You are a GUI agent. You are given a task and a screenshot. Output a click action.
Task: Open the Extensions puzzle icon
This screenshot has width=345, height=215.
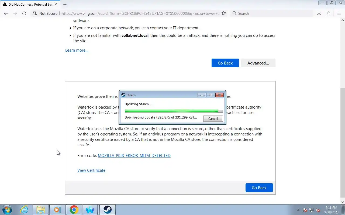point(328,13)
